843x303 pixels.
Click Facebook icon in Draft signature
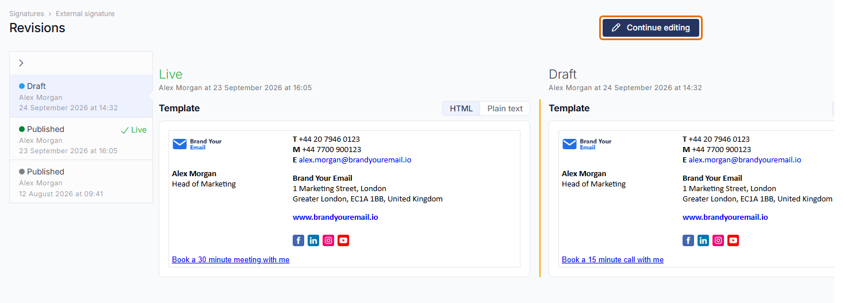click(x=688, y=240)
